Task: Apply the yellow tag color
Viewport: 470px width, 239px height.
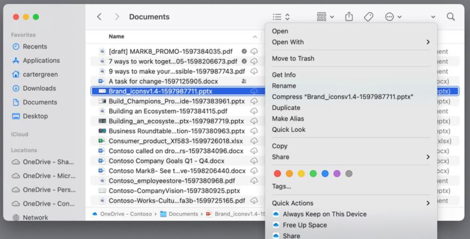Action: tap(301, 174)
